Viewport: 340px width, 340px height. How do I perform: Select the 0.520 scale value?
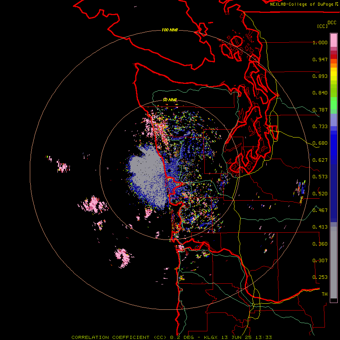(x=320, y=193)
